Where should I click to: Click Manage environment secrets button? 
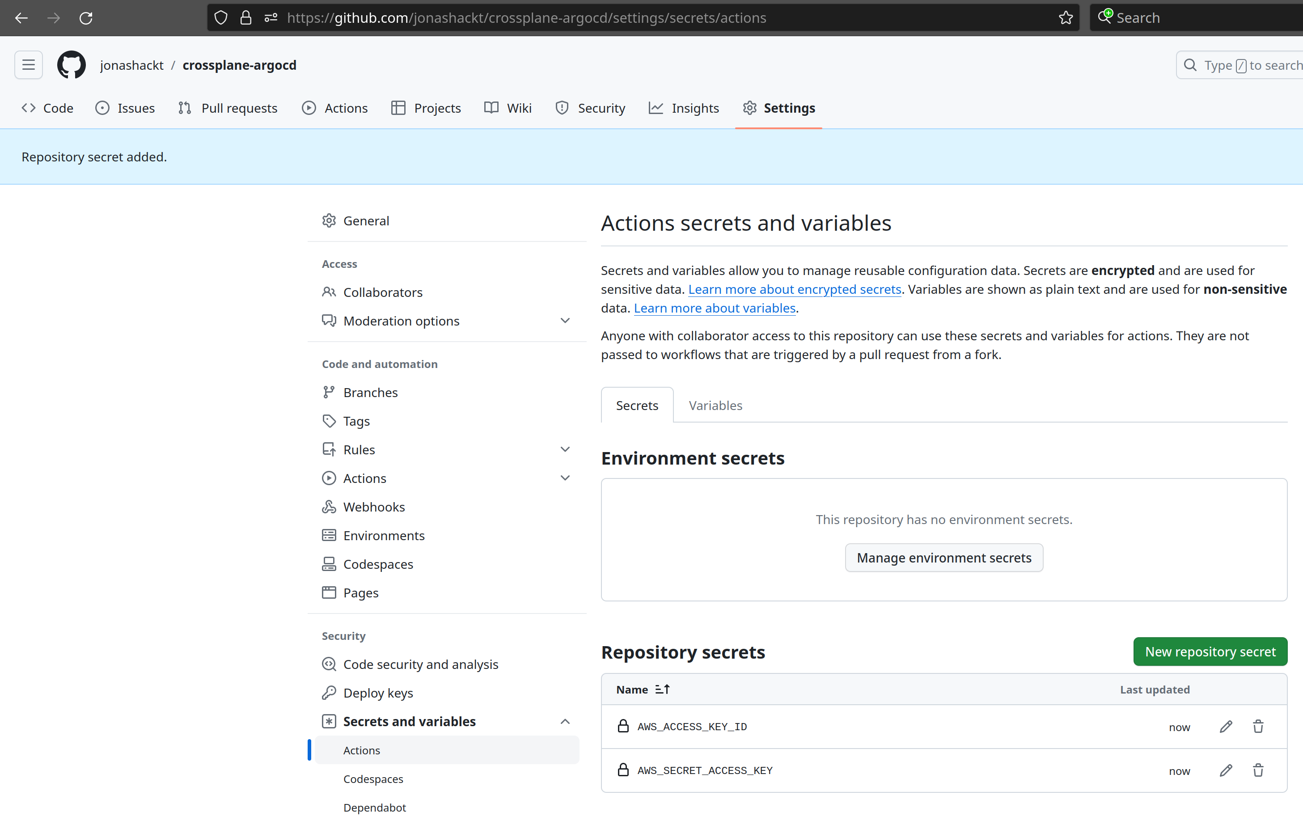[944, 557]
